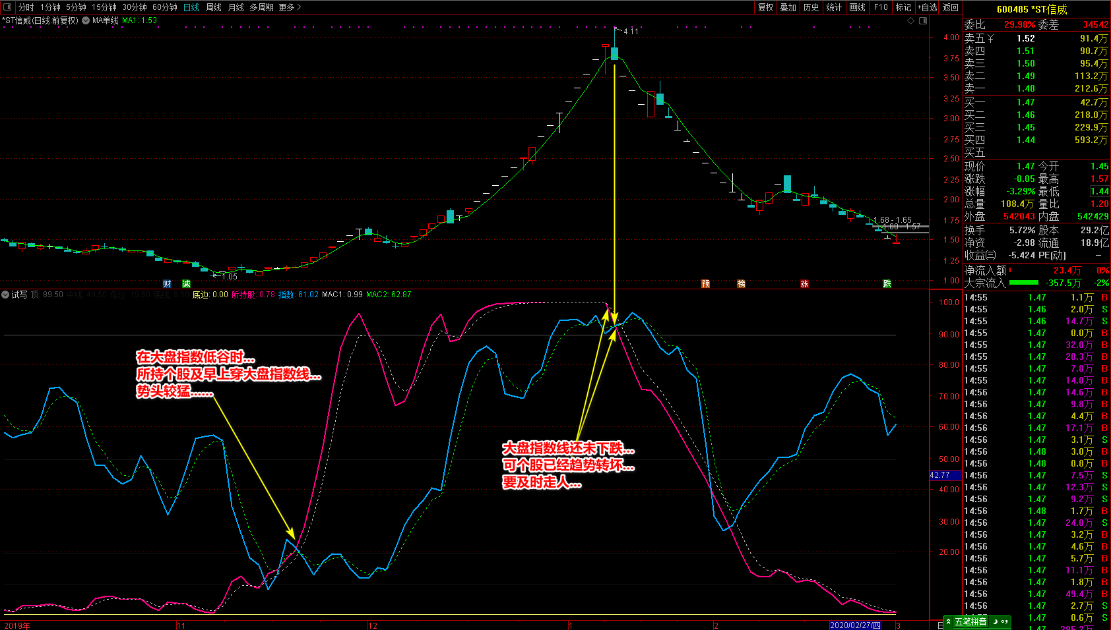Image resolution: width=1111 pixels, height=630 pixels.
Task: Toggle the left panel icon at top-left
Action: [7, 7]
